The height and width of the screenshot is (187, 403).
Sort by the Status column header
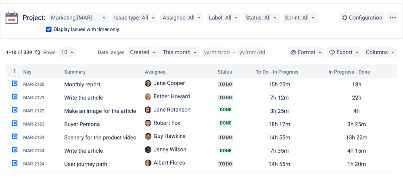pyautogui.click(x=225, y=72)
